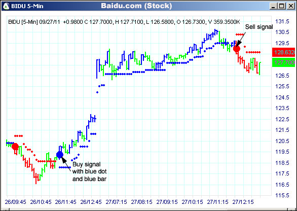
Task: Click the 130.5 price axis label
Action: click(282, 32)
